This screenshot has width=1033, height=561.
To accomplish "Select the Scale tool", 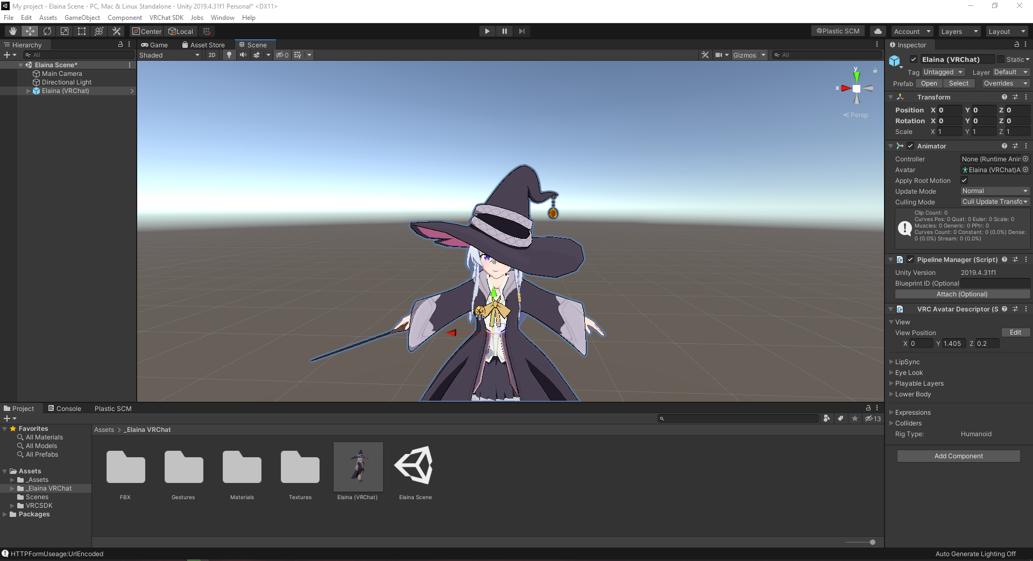I will (x=65, y=31).
